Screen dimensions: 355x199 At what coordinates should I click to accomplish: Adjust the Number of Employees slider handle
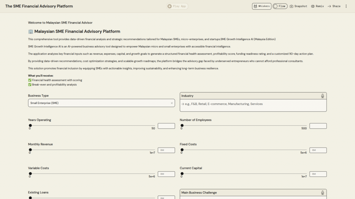[x=182, y=125]
